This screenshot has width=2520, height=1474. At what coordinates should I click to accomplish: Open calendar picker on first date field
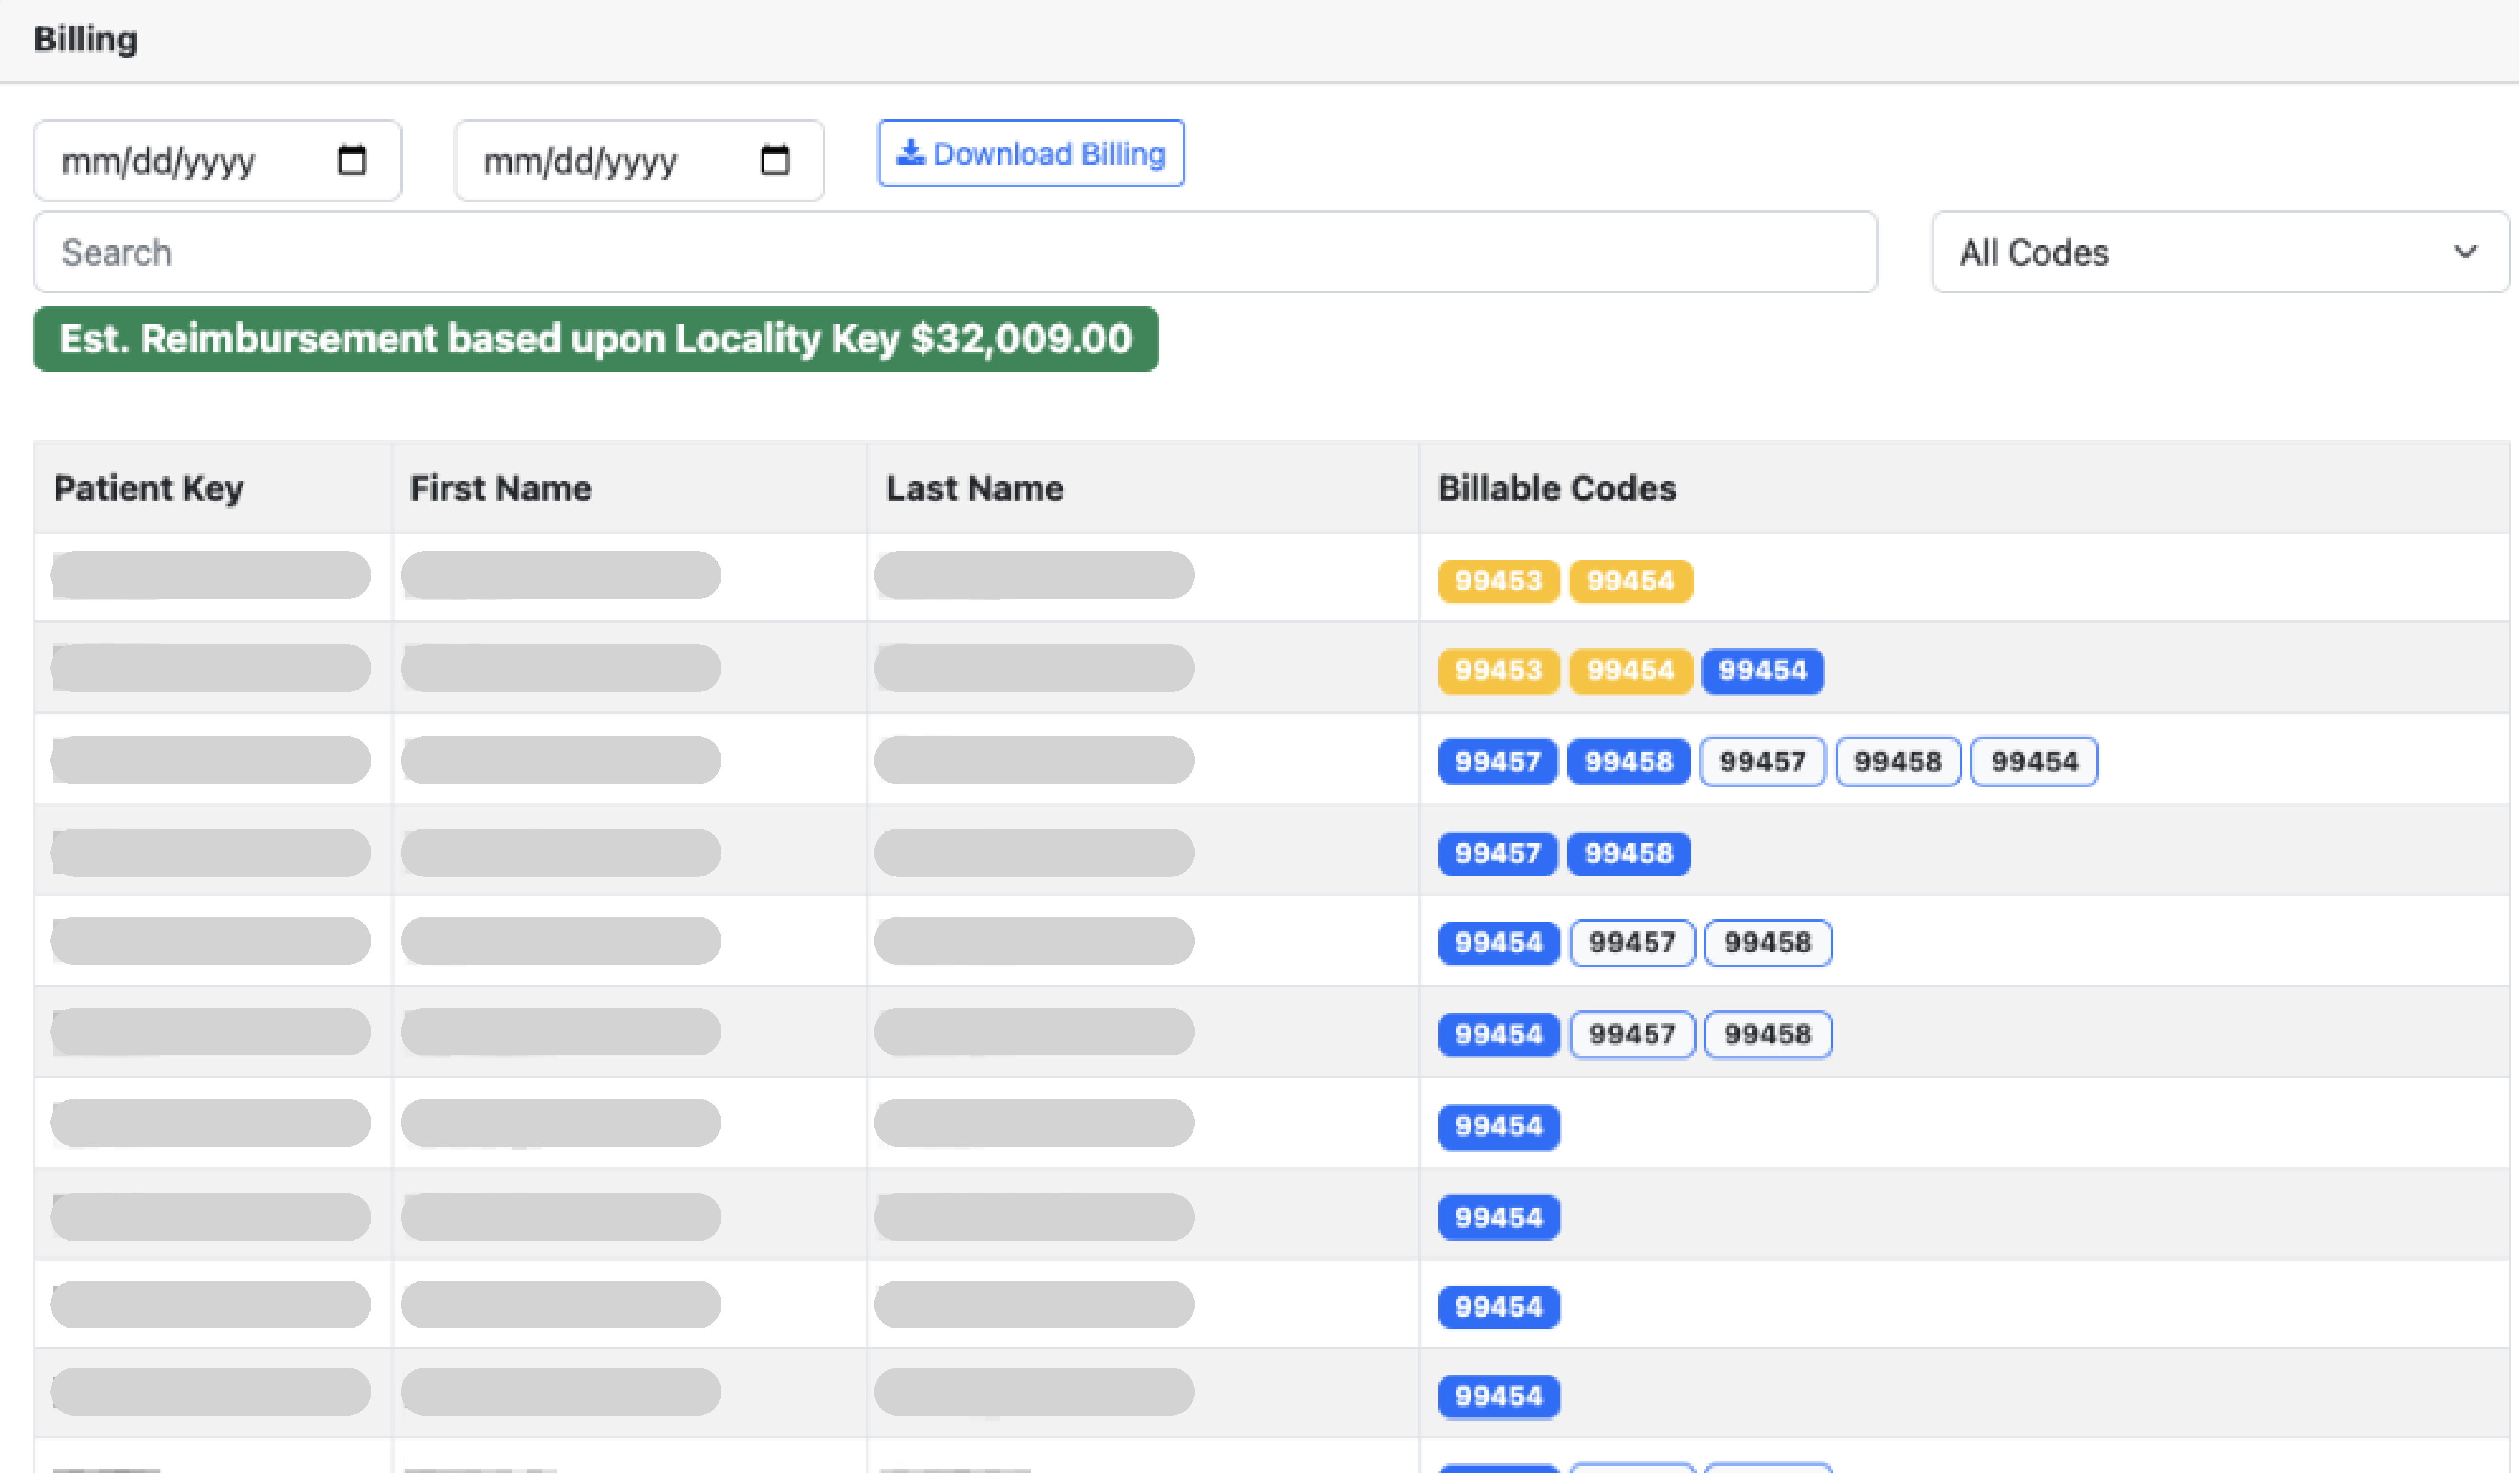[351, 160]
